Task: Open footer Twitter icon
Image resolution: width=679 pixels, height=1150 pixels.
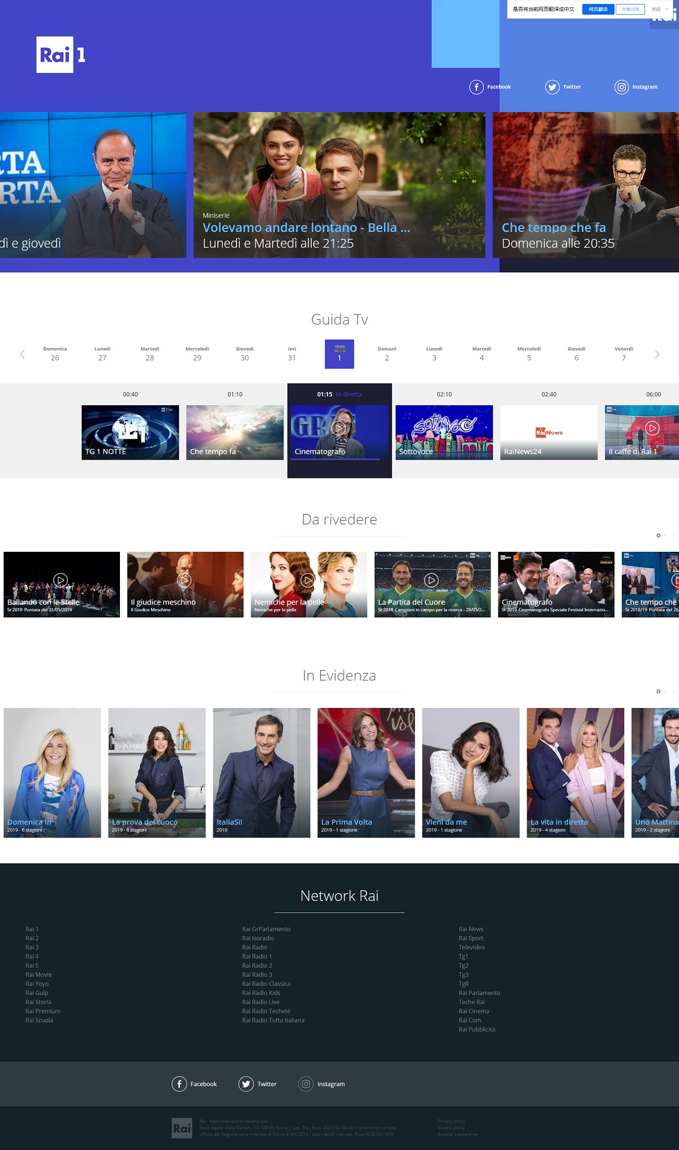Action: 246,1084
